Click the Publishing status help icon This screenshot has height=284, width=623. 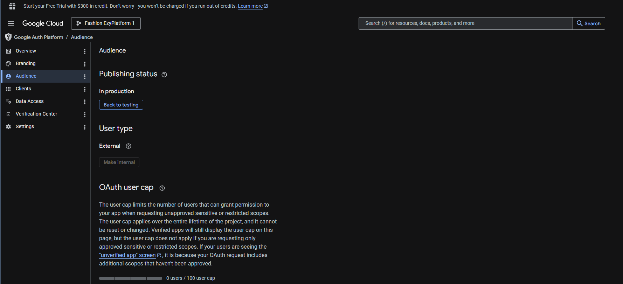tap(164, 75)
